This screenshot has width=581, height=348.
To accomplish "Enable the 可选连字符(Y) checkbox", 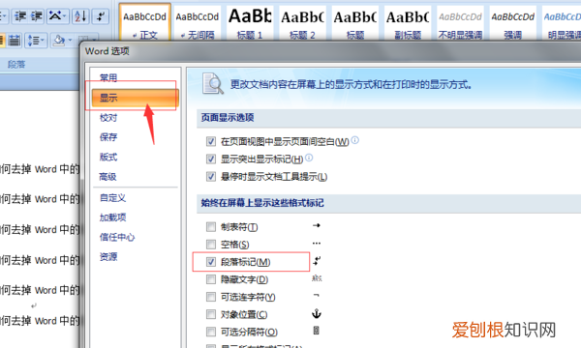I will (211, 297).
